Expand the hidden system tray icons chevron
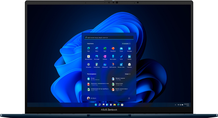The width and height of the screenshot is (218, 118). click(x=175, y=105)
